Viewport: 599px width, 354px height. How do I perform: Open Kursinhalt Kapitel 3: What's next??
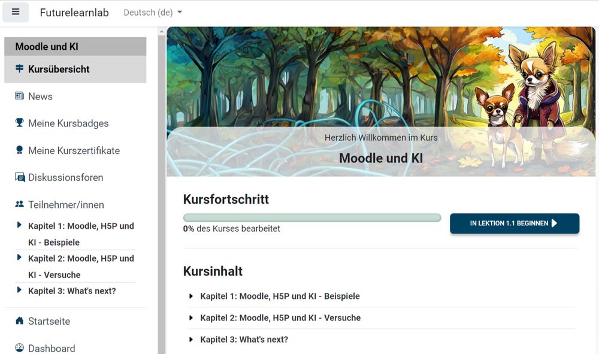pos(244,340)
